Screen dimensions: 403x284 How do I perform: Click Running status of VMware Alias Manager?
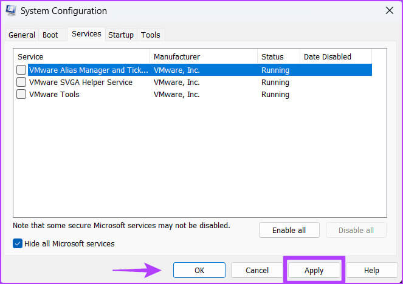pos(275,70)
